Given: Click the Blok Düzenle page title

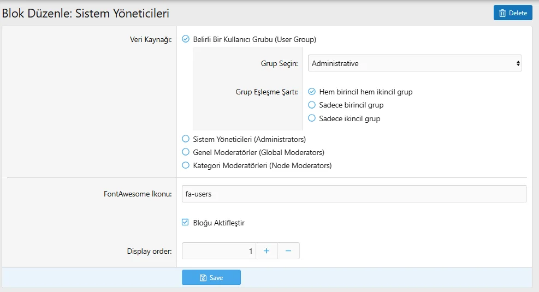Looking at the screenshot, I should (85, 13).
